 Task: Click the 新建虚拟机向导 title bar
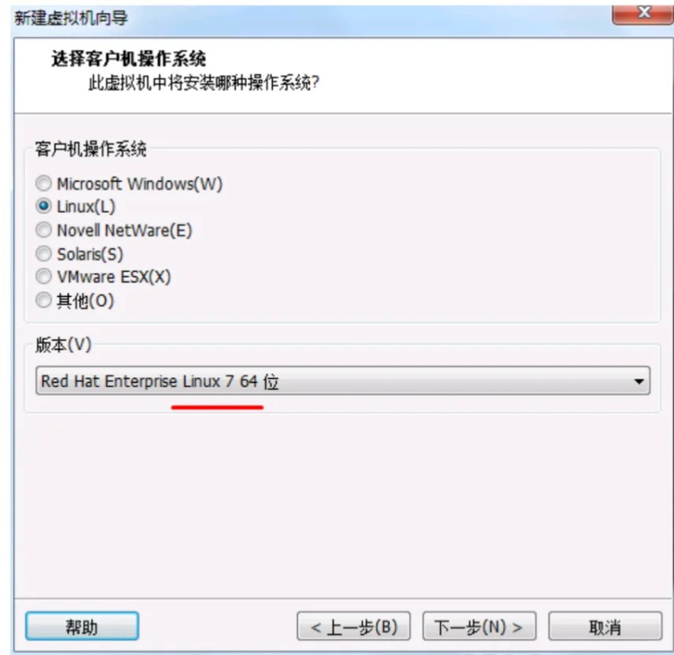point(301,18)
